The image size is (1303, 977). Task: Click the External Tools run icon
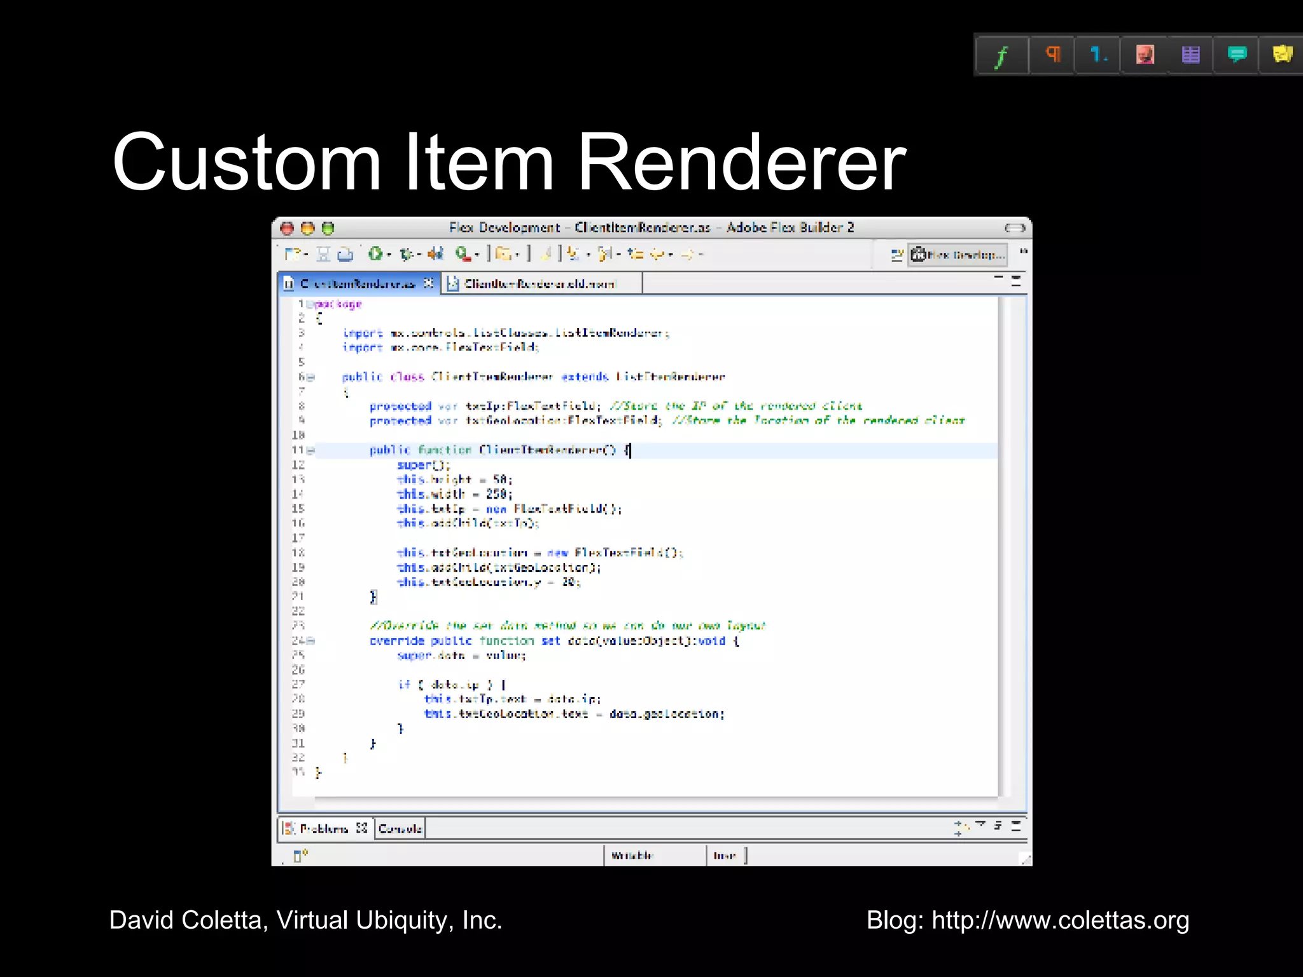coord(463,254)
